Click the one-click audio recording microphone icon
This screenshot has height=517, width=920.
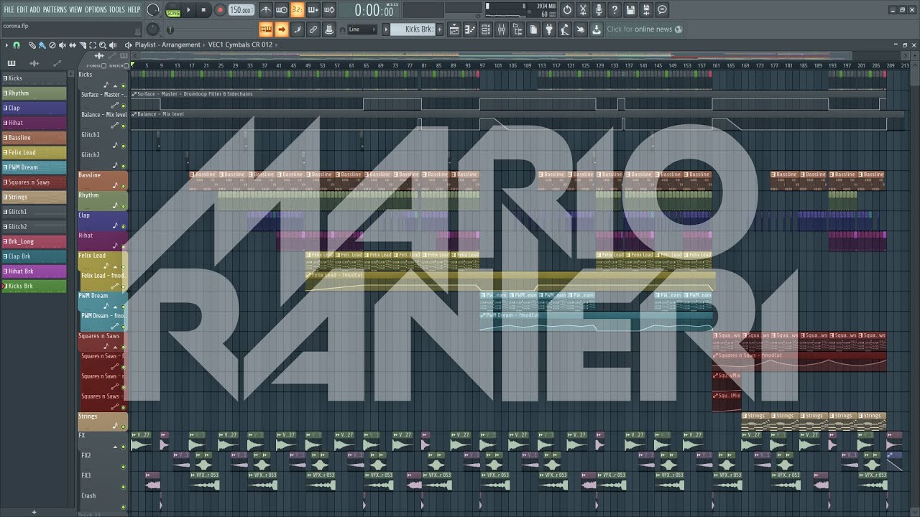pyautogui.click(x=599, y=10)
